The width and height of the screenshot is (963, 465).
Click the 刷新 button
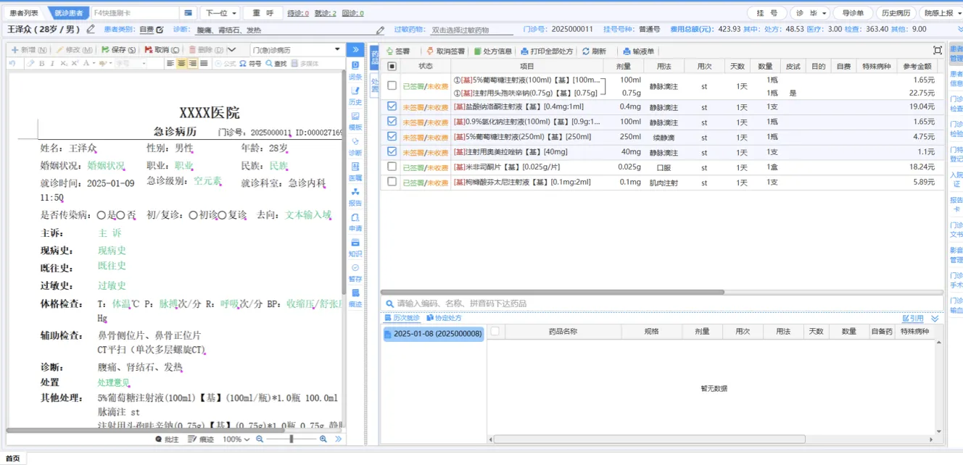[x=594, y=51]
